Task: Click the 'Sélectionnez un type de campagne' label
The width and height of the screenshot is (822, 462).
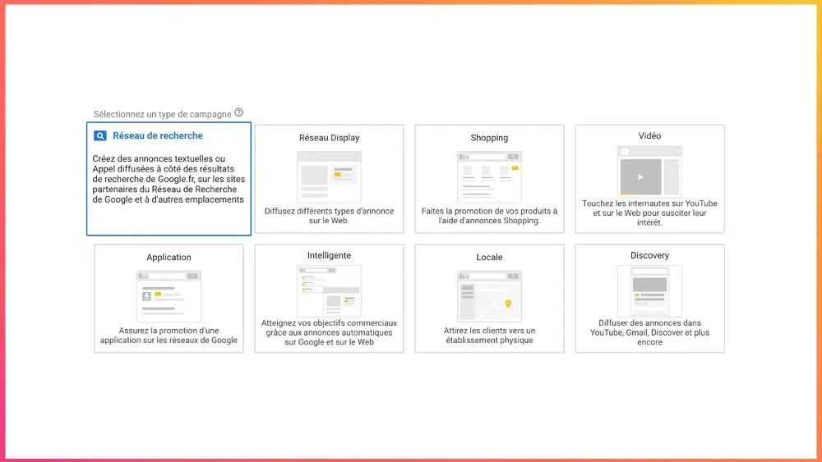Action: [162, 114]
